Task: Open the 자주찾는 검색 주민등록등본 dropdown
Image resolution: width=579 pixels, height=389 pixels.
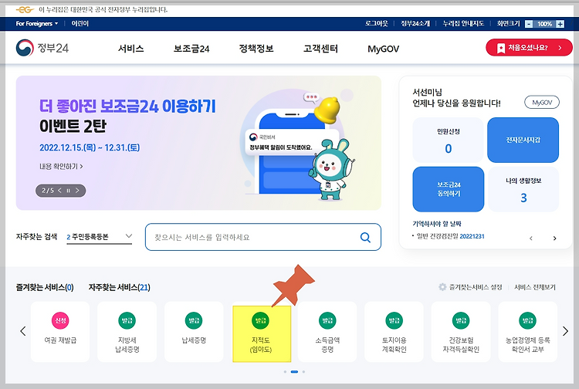Action: (x=99, y=237)
